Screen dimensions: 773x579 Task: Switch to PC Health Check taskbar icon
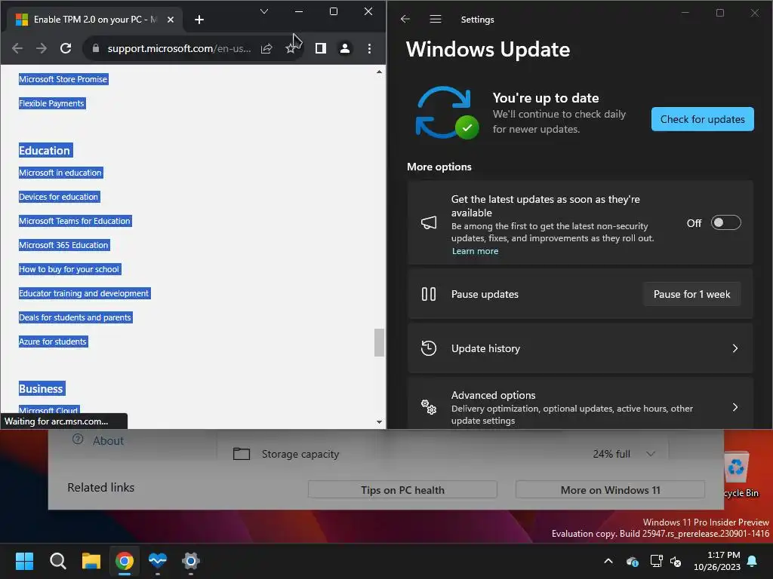pos(158,561)
